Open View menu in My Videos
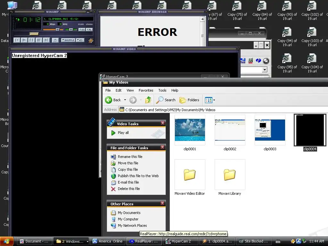This screenshot has height=246, width=328. point(130,90)
